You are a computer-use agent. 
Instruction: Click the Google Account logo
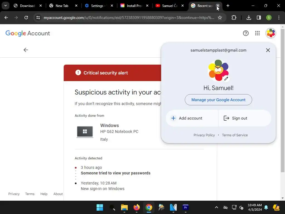[28, 33]
